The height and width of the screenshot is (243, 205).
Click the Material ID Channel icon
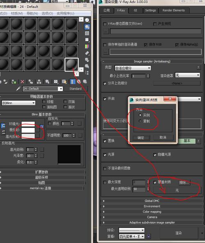(x=56, y=82)
